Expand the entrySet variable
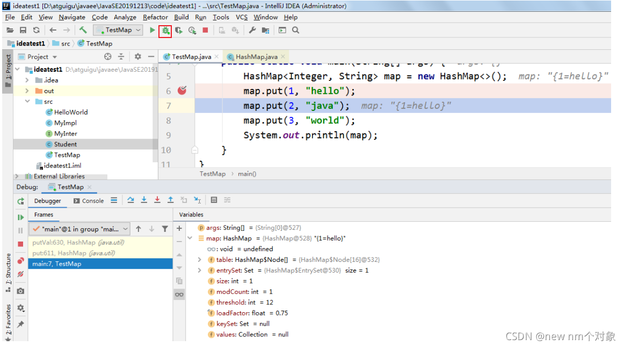This screenshot has height=346, width=624. (200, 270)
